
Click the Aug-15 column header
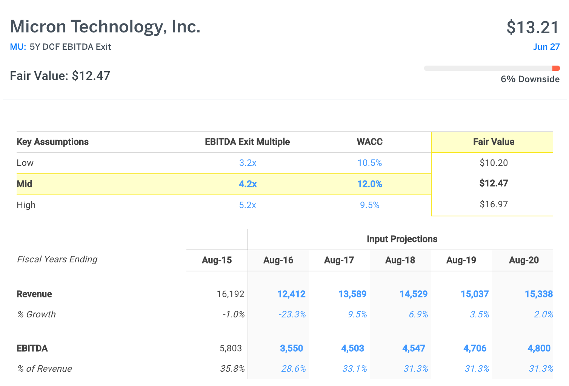[x=217, y=260]
